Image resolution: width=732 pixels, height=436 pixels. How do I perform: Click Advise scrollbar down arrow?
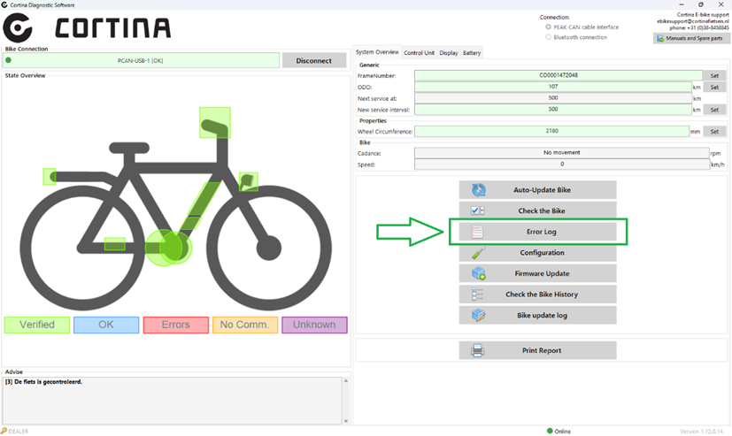[346, 421]
